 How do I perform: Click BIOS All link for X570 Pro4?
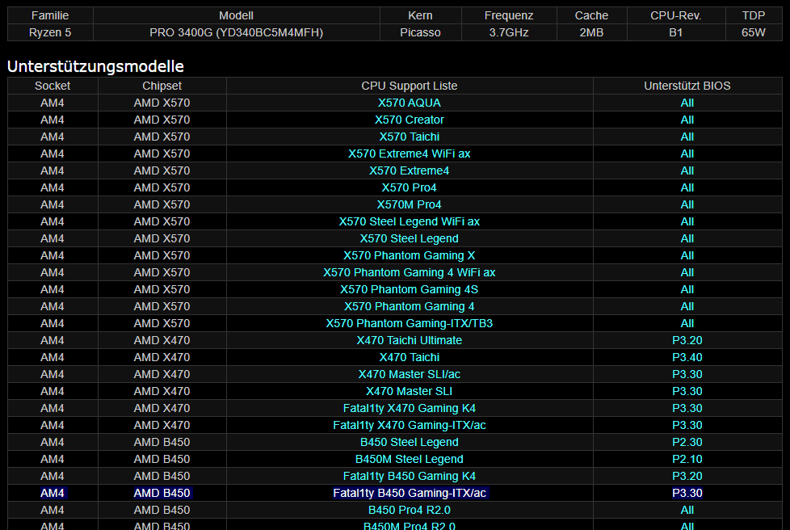(687, 187)
